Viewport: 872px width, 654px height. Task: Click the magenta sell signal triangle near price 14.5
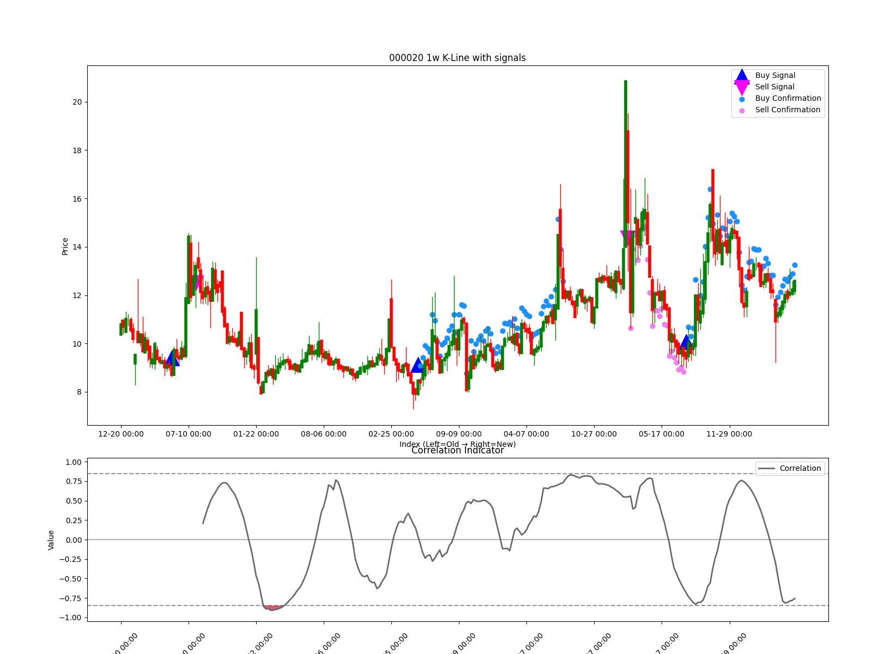click(x=628, y=238)
